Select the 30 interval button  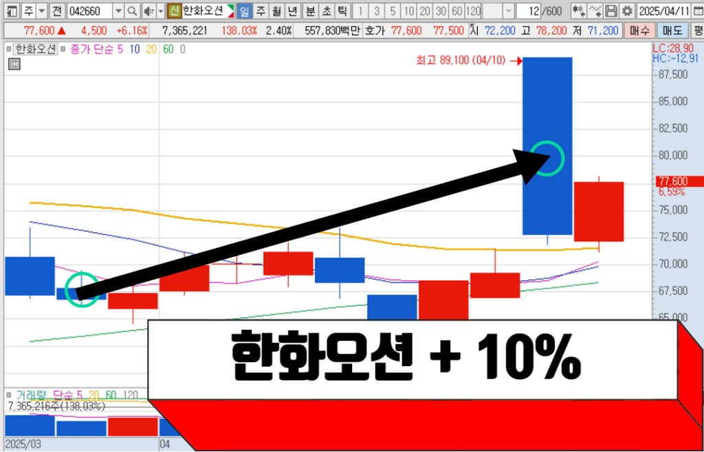point(441,11)
